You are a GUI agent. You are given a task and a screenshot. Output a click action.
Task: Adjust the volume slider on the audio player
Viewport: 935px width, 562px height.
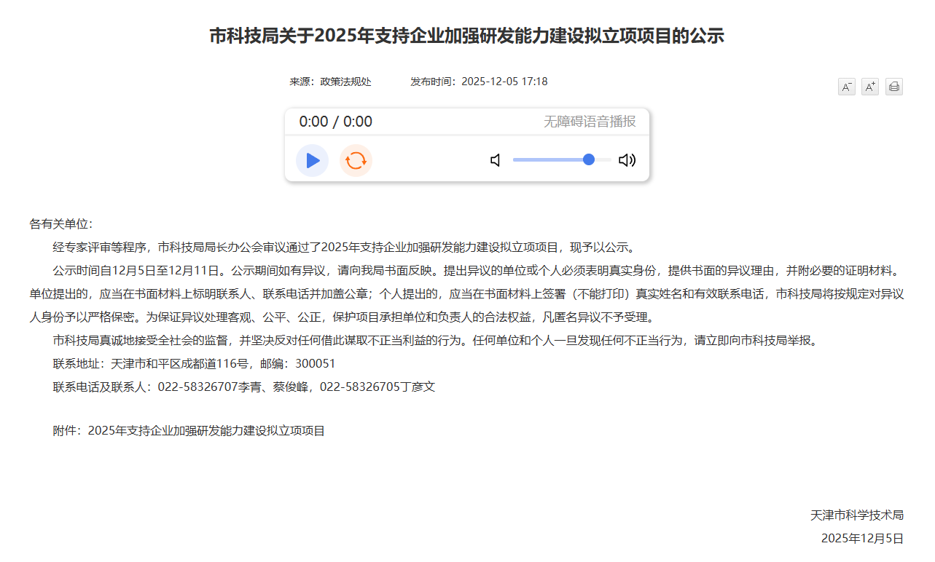(x=587, y=159)
